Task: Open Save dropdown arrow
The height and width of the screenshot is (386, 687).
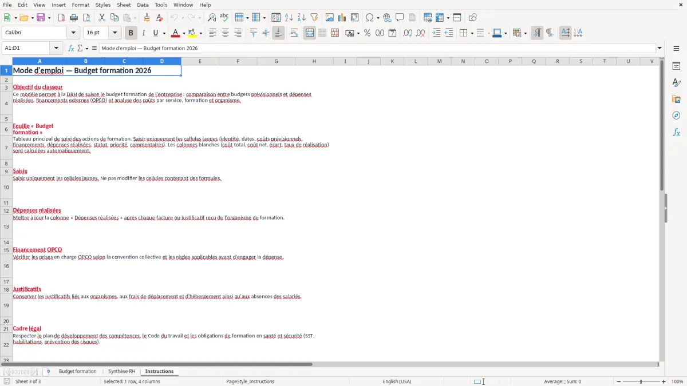Action: 49,18
